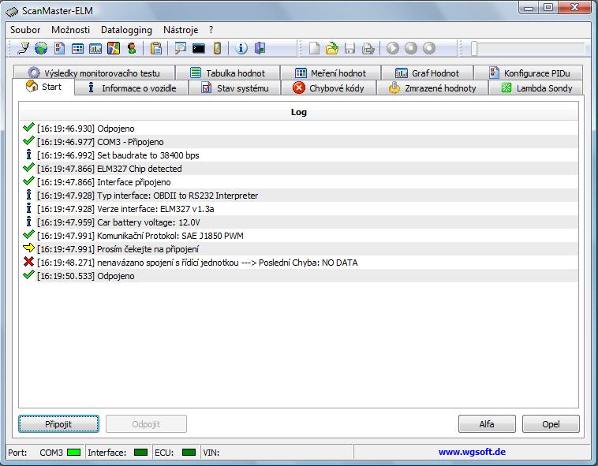Click the clipboard icon in toolbar

point(156,48)
